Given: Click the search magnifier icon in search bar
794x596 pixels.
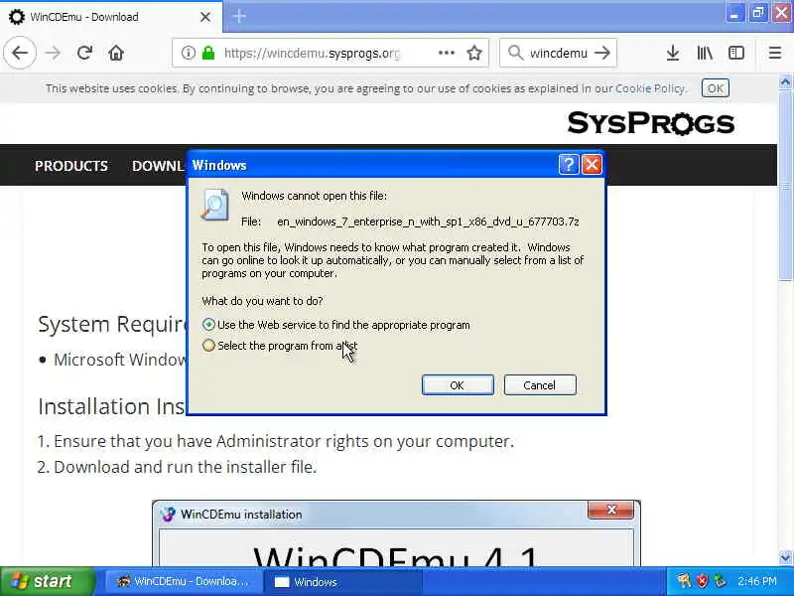Looking at the screenshot, I should click(x=515, y=53).
